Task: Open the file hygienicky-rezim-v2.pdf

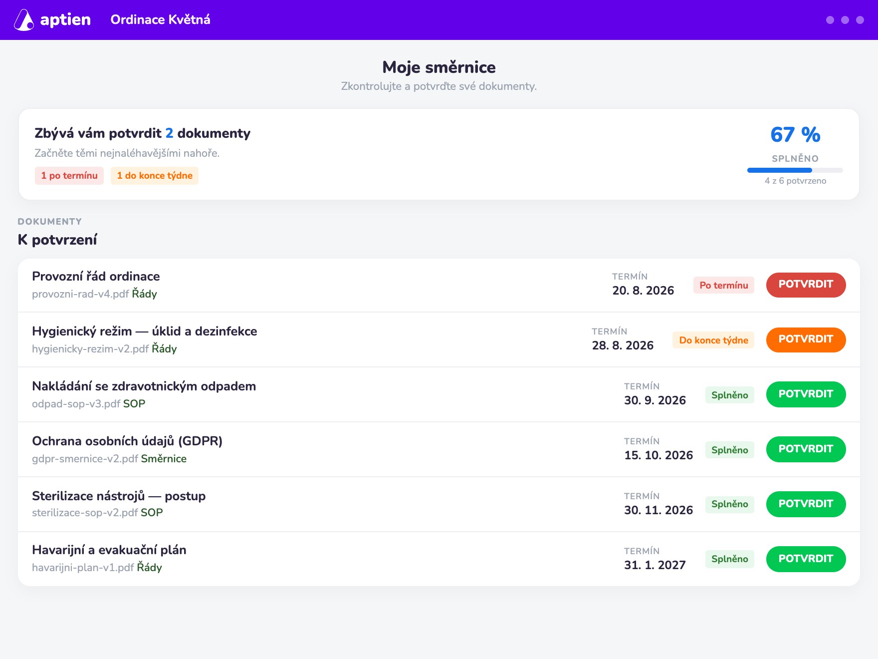Action: click(90, 349)
